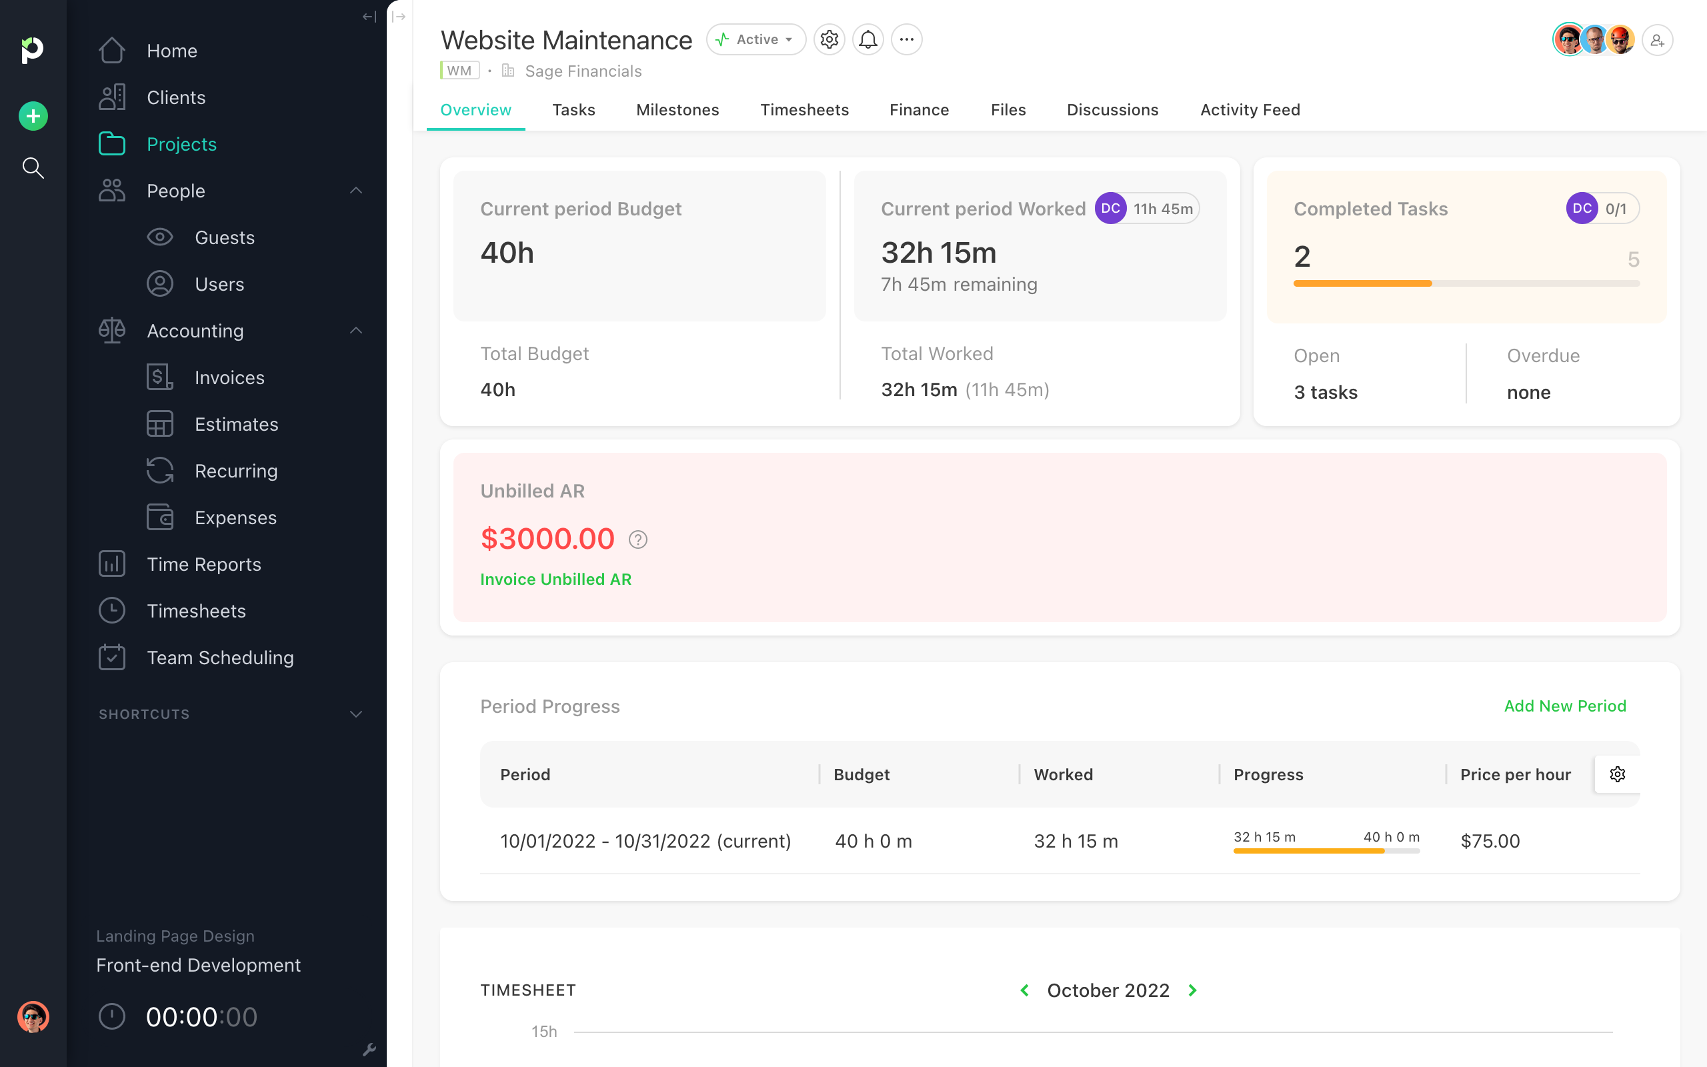This screenshot has height=1067, width=1707.
Task: Click the DC 0/1 tasks badge
Action: point(1602,208)
